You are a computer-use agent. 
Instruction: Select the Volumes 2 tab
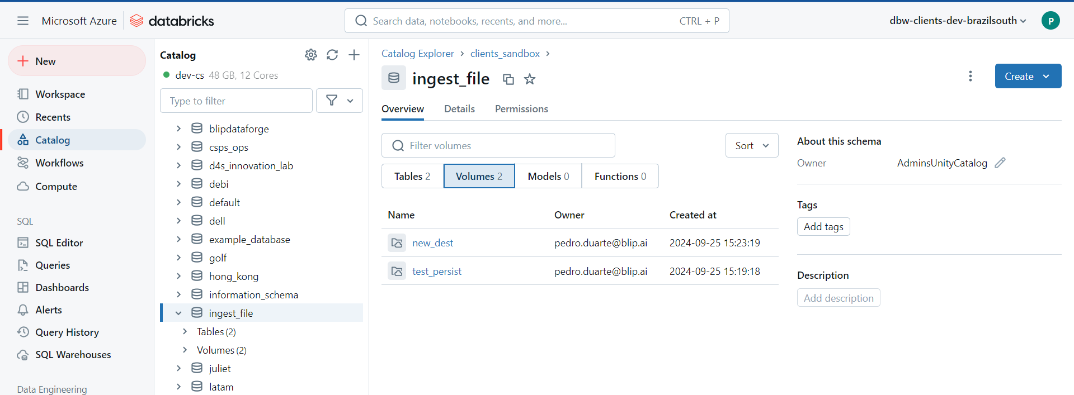click(479, 176)
